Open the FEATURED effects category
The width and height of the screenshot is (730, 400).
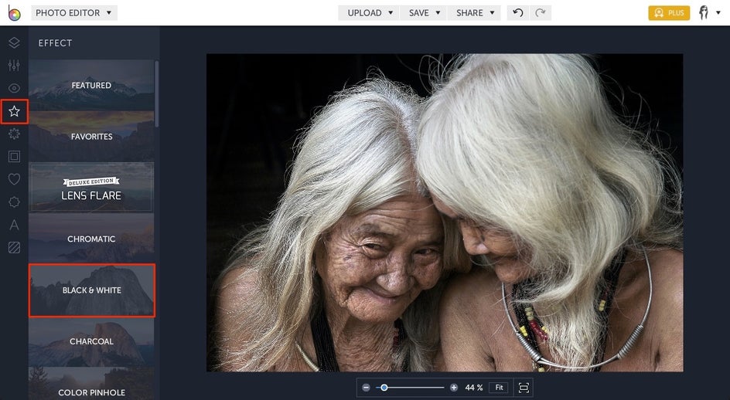point(91,85)
